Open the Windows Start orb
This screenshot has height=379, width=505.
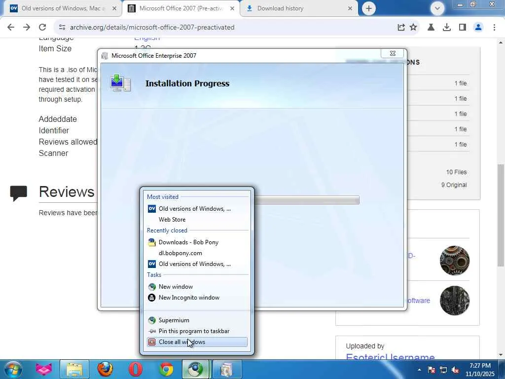13,369
